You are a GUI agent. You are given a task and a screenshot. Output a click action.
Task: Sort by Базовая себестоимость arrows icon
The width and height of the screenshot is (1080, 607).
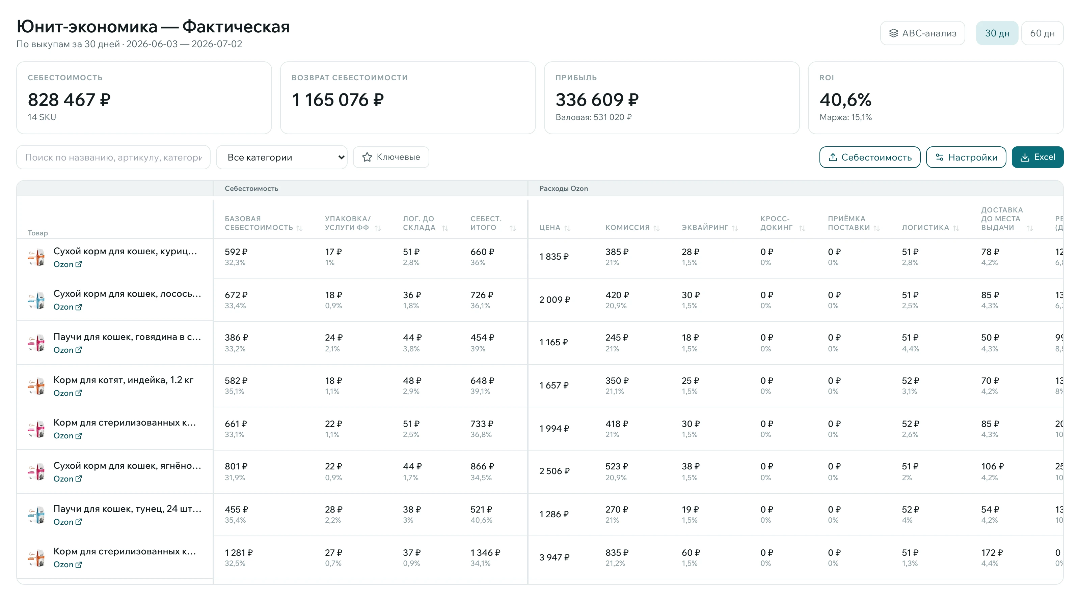point(299,228)
